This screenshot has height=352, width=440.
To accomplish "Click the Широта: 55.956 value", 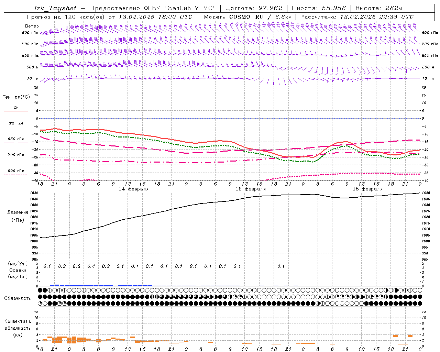I will click(319, 8).
